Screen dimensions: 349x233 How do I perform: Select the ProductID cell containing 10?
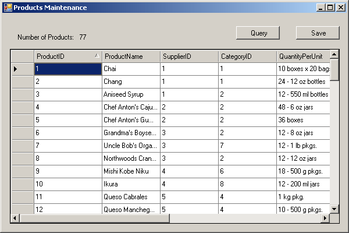point(67,184)
